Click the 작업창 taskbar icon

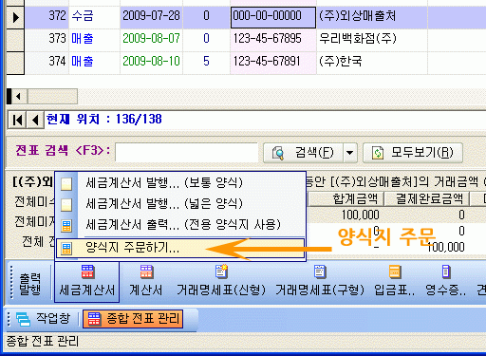click(x=44, y=318)
